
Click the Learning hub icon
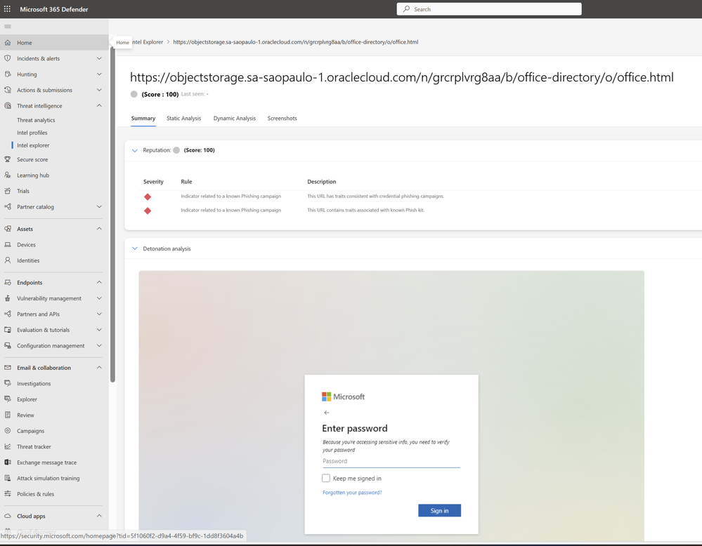tap(8, 175)
